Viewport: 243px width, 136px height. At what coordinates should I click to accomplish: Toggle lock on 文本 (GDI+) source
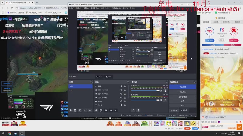125,98
